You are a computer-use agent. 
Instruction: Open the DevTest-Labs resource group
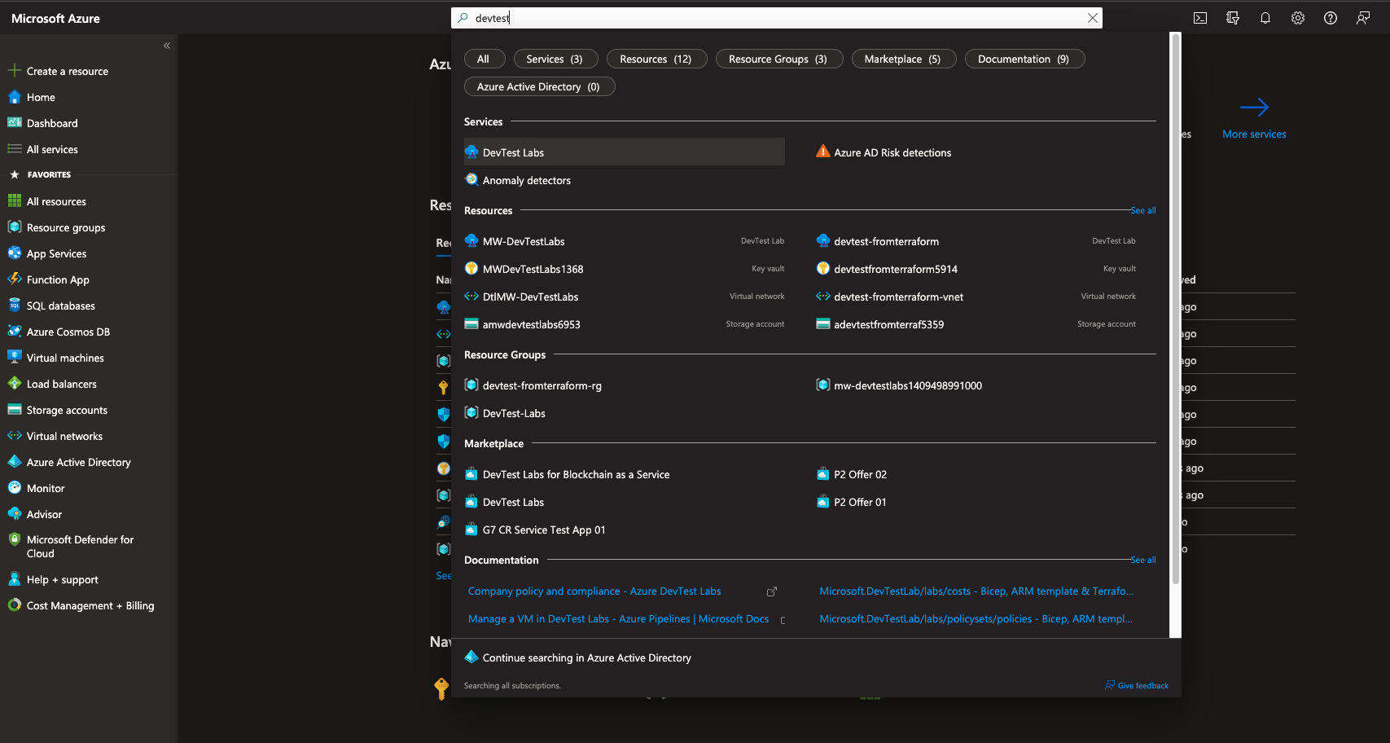tap(513, 413)
